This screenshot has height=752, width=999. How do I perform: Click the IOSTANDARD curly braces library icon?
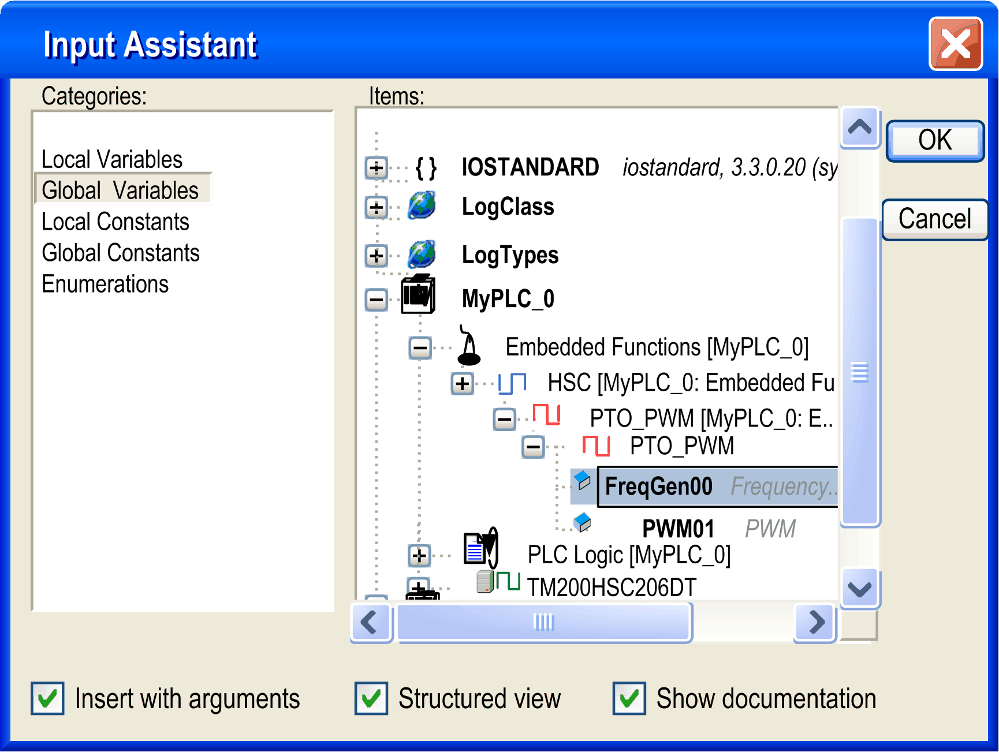pyautogui.click(x=426, y=169)
